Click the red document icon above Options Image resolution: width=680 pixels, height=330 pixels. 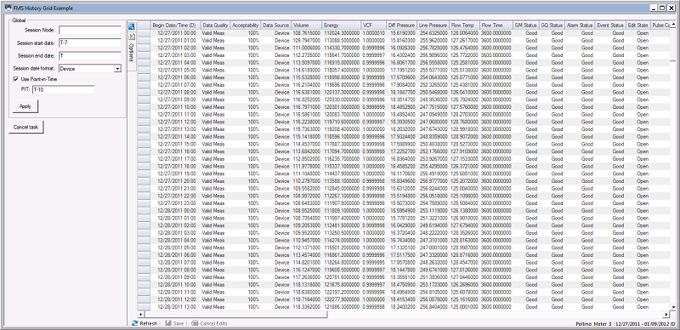point(132,36)
